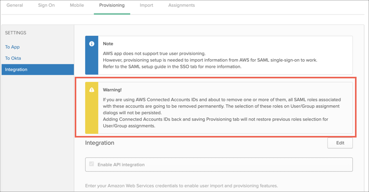Open the To App settings link

[x=12, y=47]
